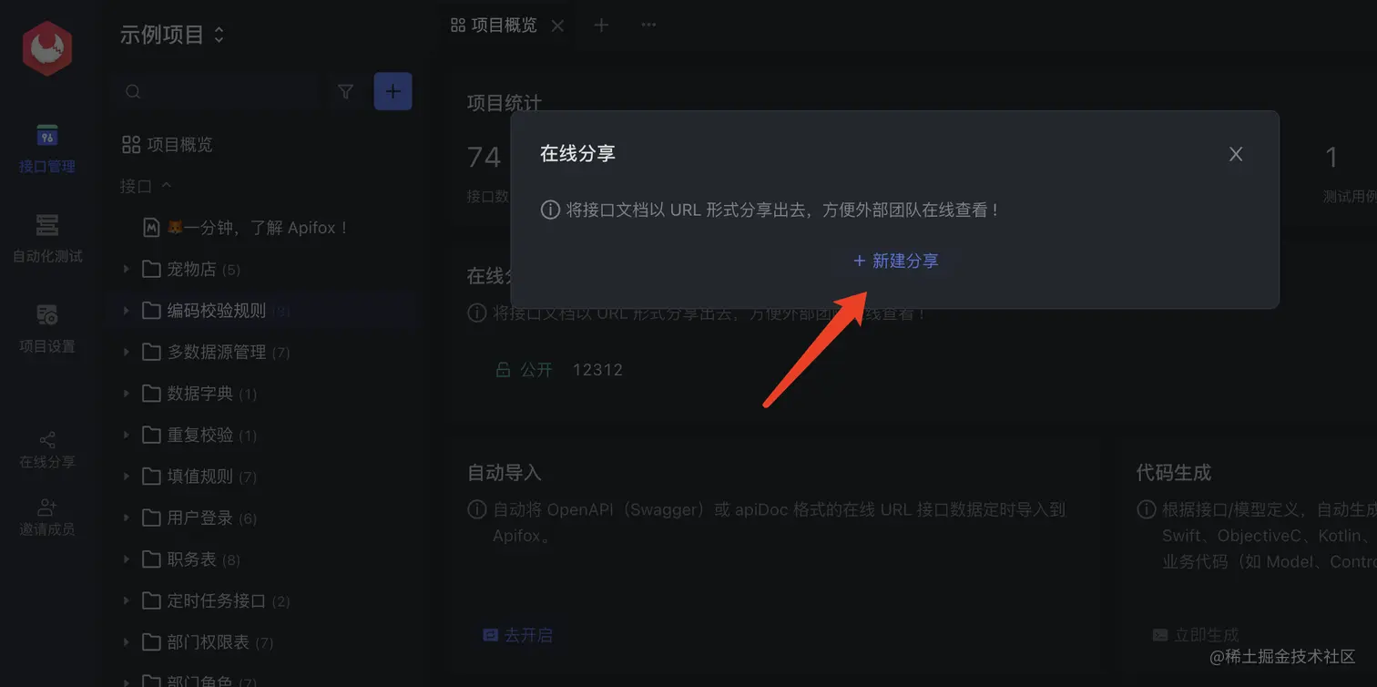1377x687 pixels.
Task: Click the 立即生成 link under 代码生成
Action: point(1196,635)
